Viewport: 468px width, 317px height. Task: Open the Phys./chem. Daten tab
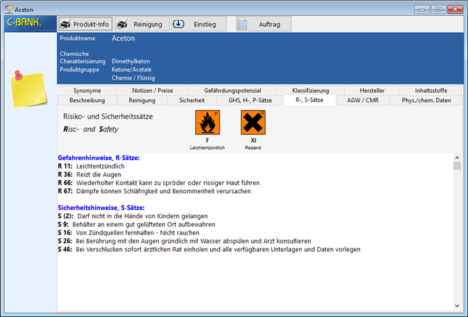(427, 100)
